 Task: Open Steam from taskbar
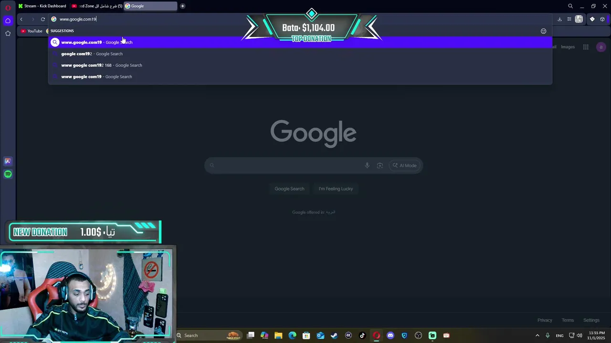tap(334, 335)
